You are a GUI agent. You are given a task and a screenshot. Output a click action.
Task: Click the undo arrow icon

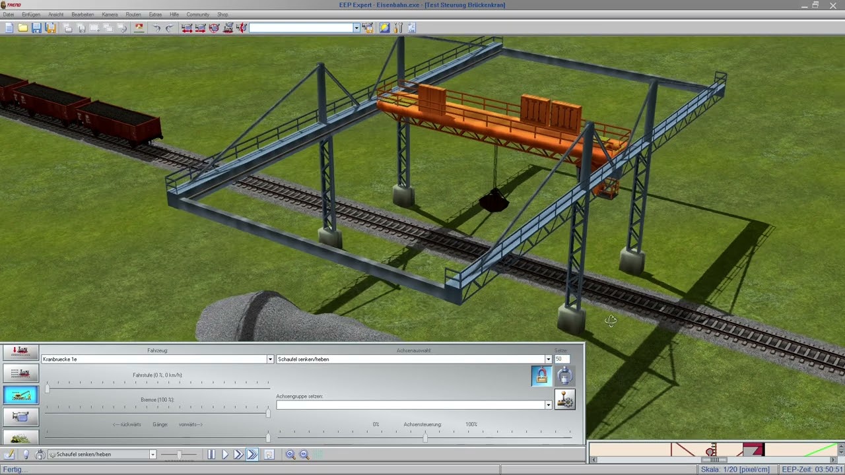tap(156, 28)
